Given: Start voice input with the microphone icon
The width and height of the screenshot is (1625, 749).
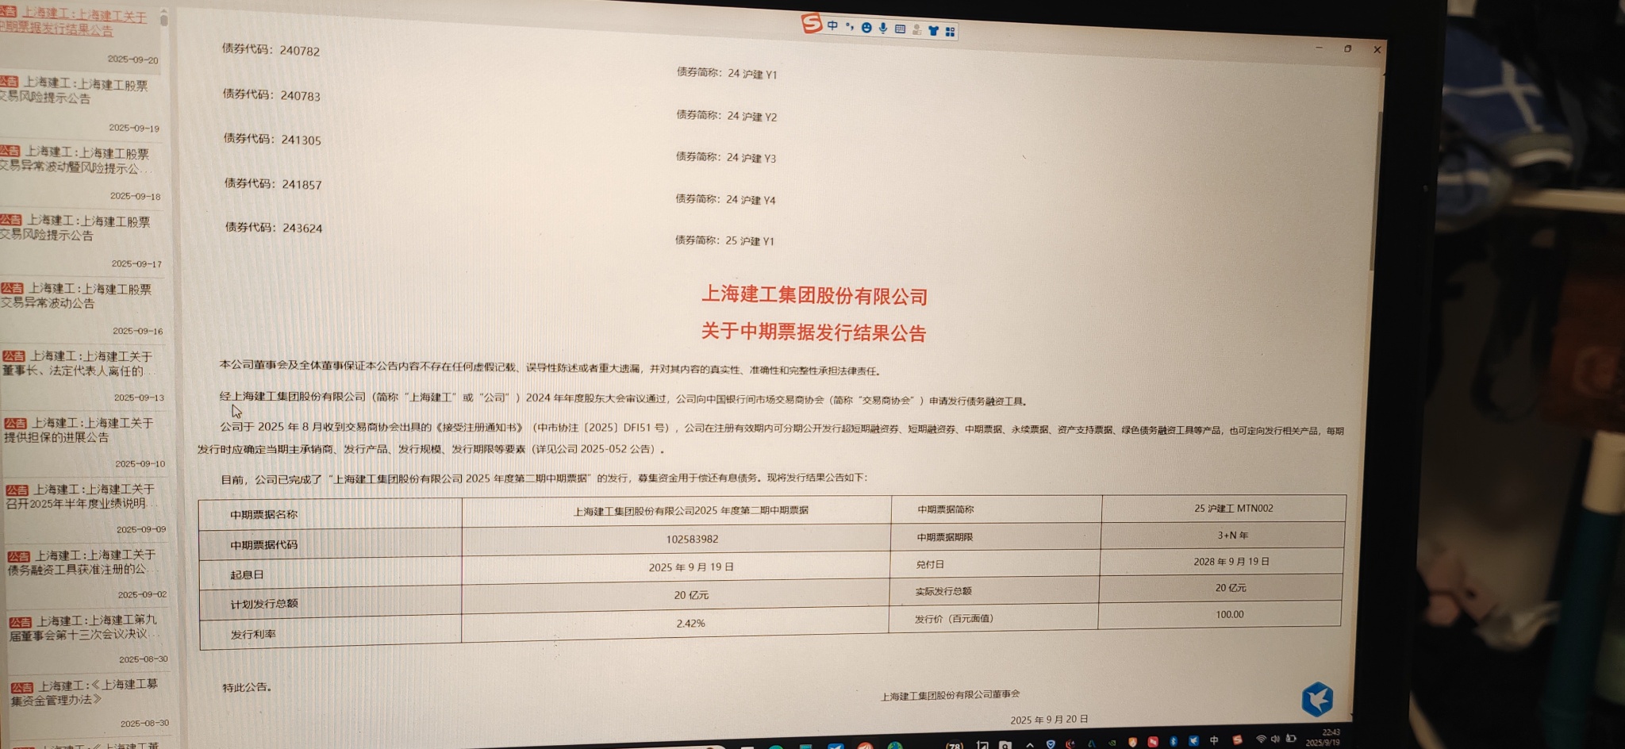Looking at the screenshot, I should [x=883, y=29].
